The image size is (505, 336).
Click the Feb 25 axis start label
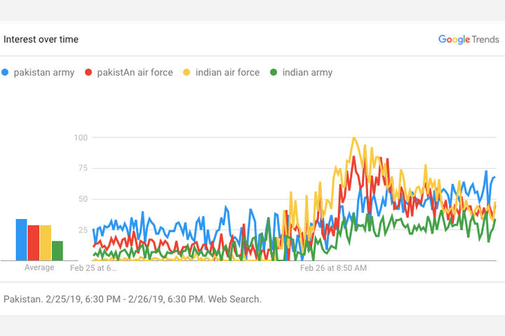93,267
